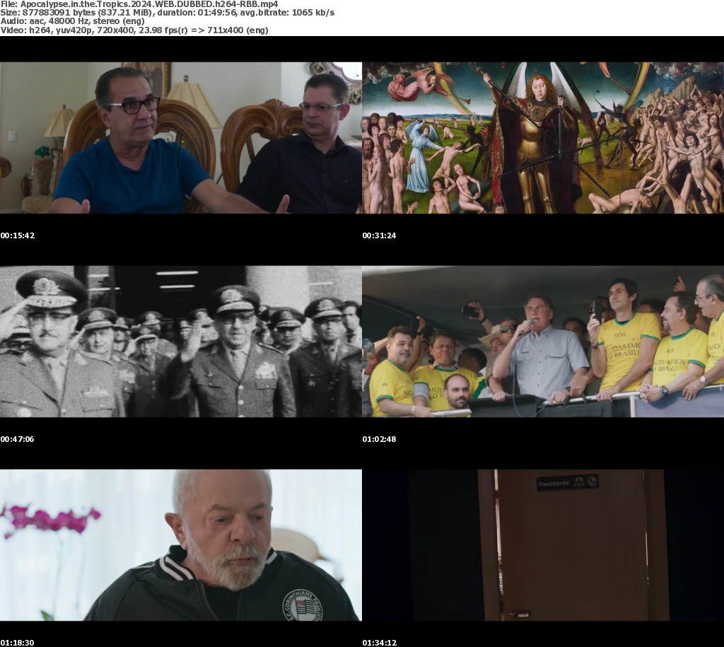Image resolution: width=724 pixels, height=647 pixels.
Task: Open the painting thumbnail at 00:31:24
Action: coord(543,138)
